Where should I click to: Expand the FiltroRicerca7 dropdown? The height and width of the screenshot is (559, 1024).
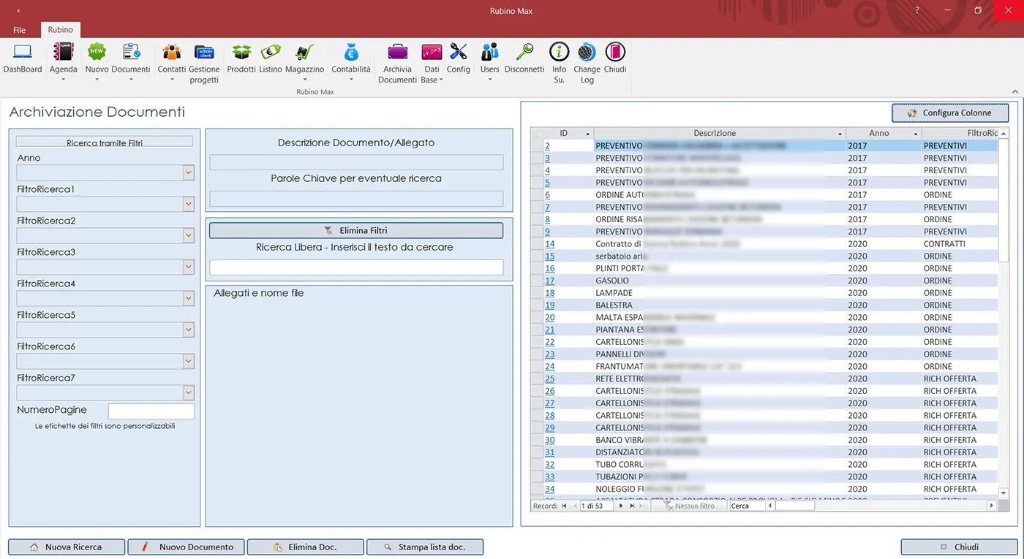coord(189,392)
